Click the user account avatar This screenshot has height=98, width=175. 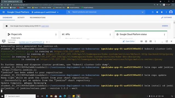(171, 12)
